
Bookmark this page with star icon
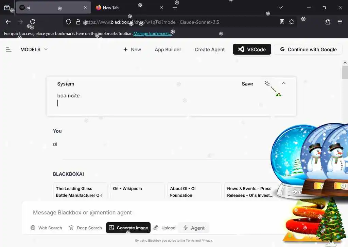pos(291,22)
